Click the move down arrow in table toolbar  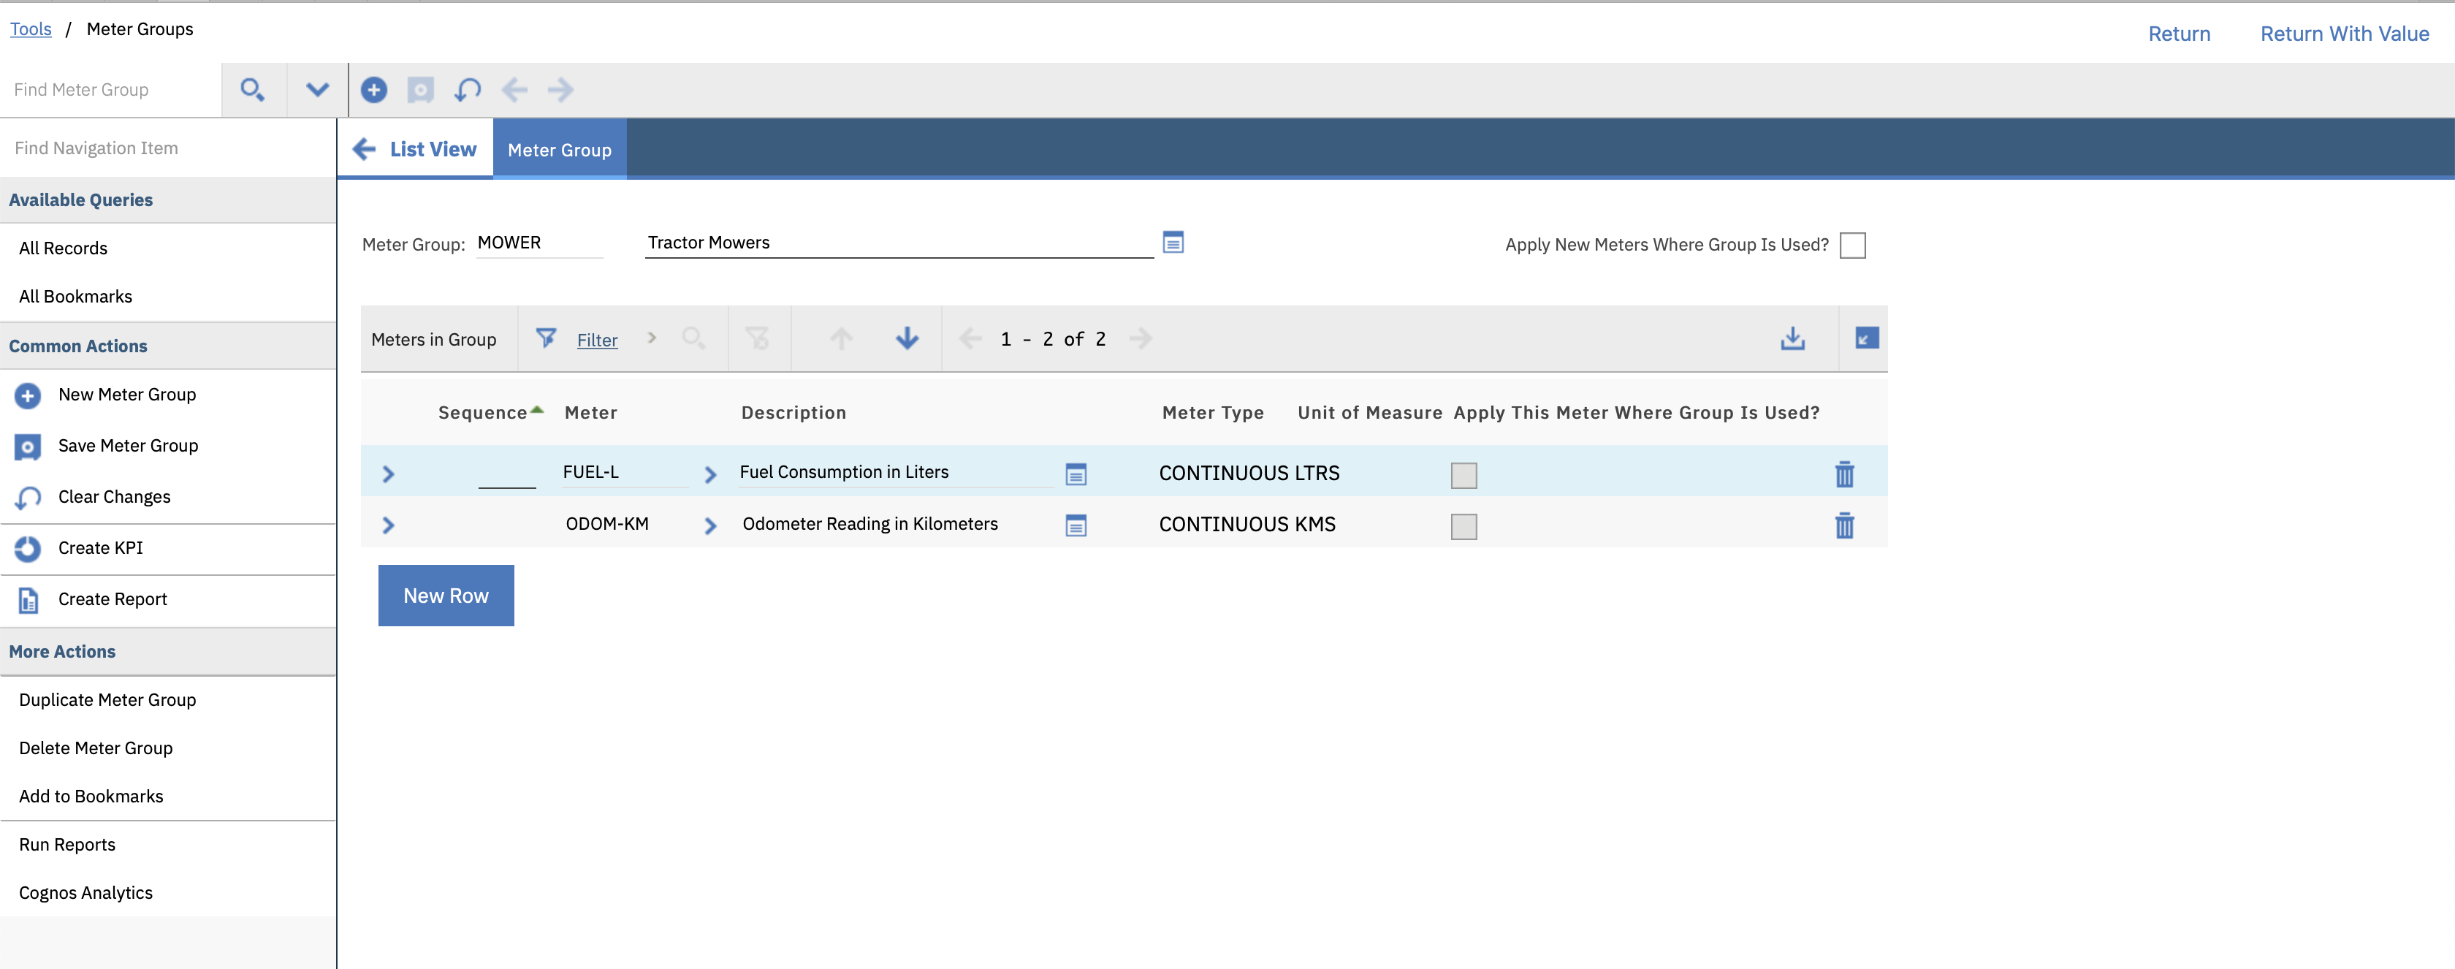click(907, 338)
